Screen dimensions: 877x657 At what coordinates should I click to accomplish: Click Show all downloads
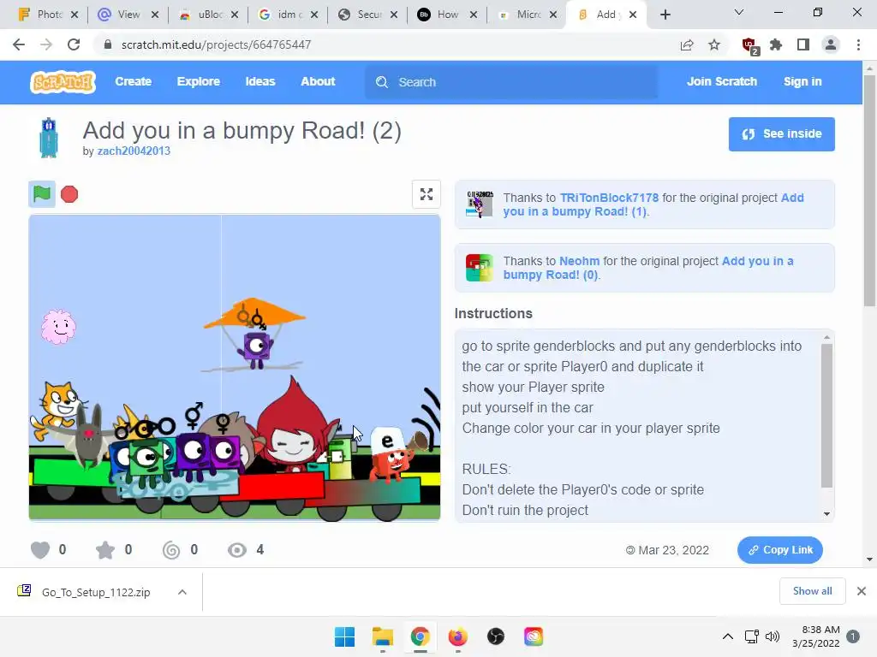(812, 591)
